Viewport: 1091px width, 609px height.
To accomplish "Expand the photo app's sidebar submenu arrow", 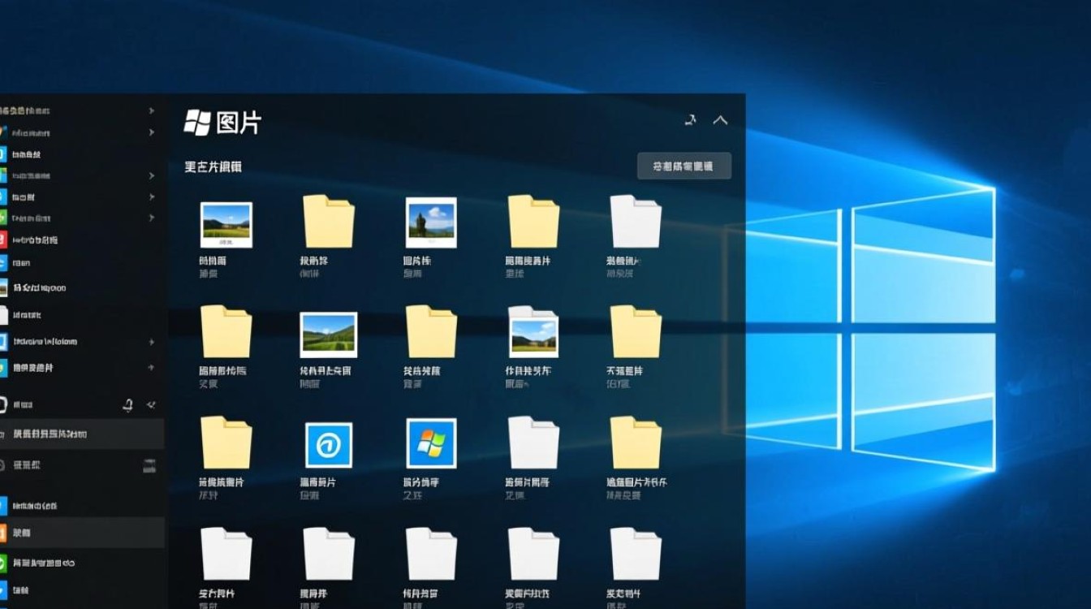I will click(x=151, y=368).
